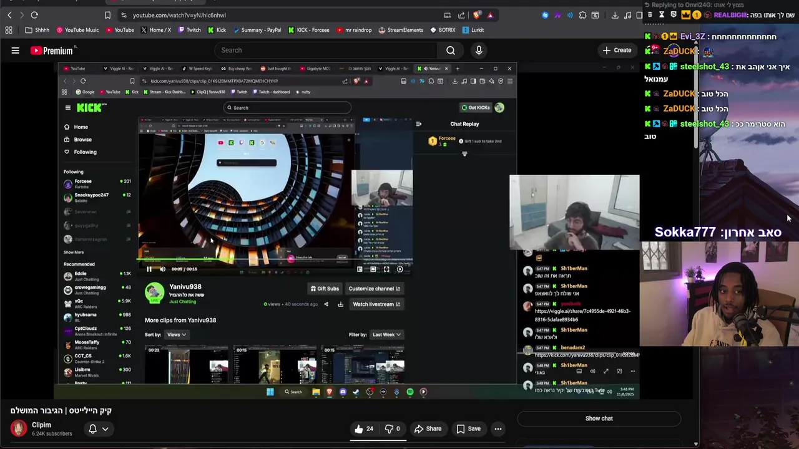Open the Sort by Views dropdown
The image size is (799, 449).
[x=177, y=335]
